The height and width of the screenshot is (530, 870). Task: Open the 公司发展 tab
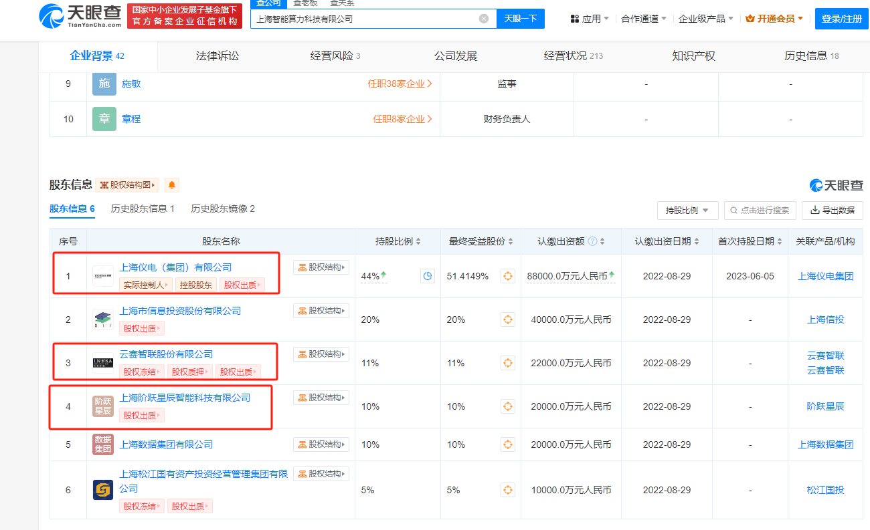(456, 56)
